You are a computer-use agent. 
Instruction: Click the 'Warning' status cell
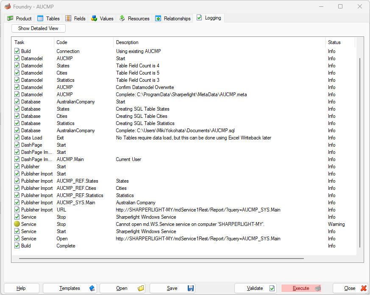[336, 224]
